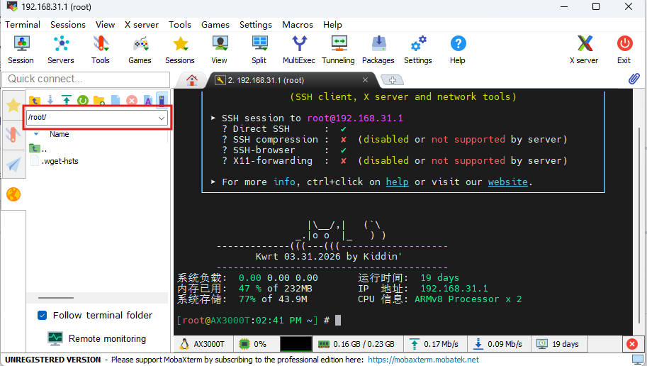Split the terminal with the Split icon
The height and width of the screenshot is (366, 647).
coord(259,50)
